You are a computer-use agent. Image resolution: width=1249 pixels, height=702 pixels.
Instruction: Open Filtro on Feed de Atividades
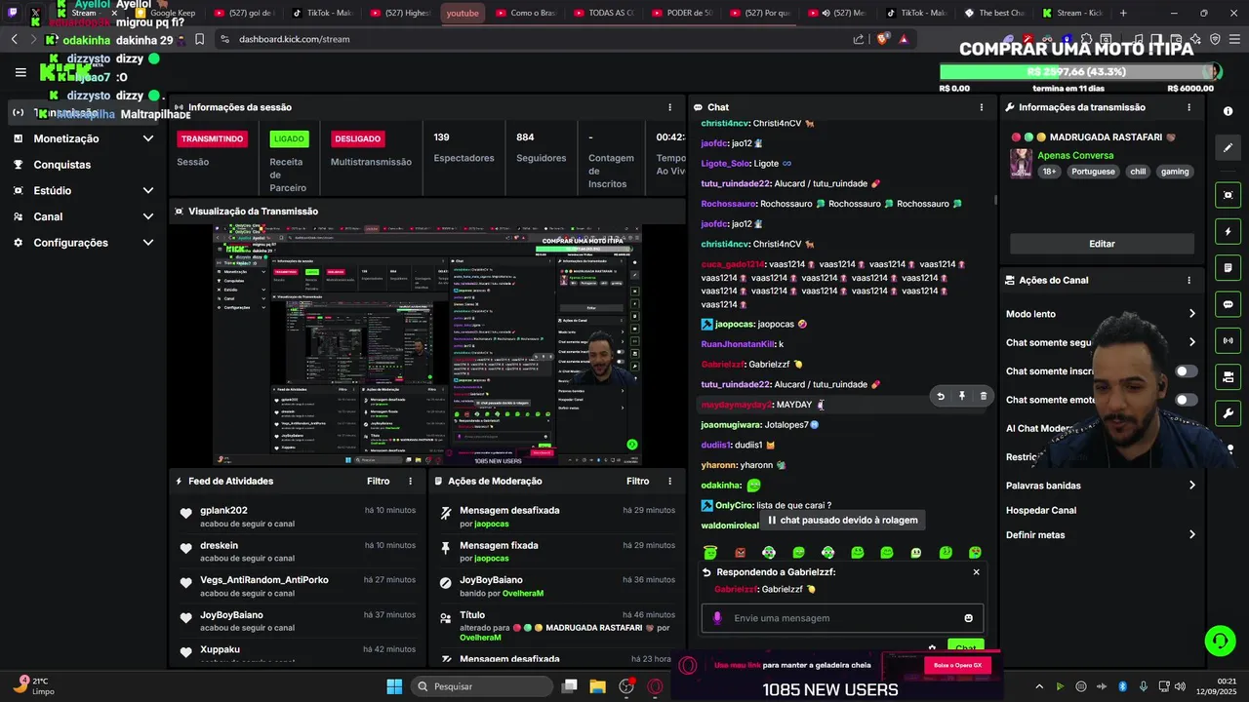click(x=378, y=481)
